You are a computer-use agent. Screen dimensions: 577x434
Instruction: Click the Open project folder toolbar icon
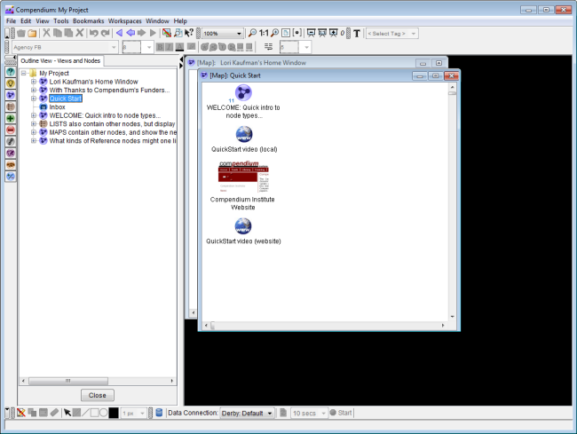pyautogui.click(x=32, y=33)
